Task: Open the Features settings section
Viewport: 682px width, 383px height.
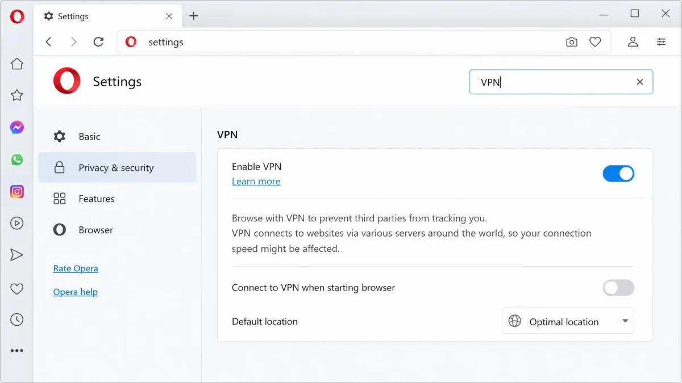Action: (x=117, y=199)
